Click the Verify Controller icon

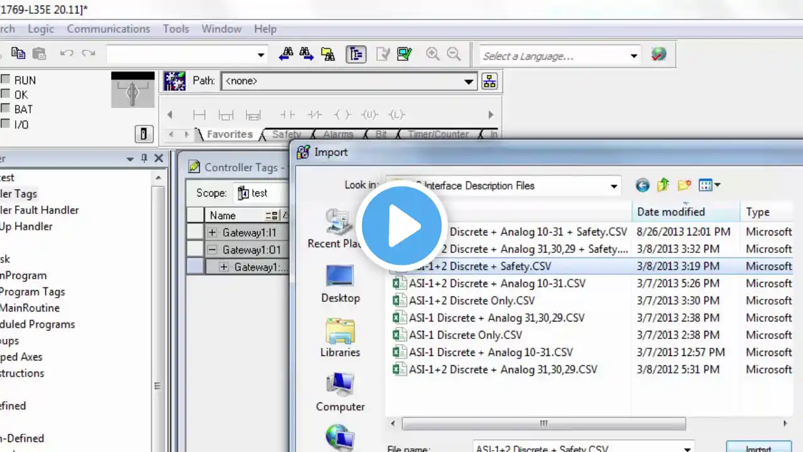pyautogui.click(x=404, y=54)
